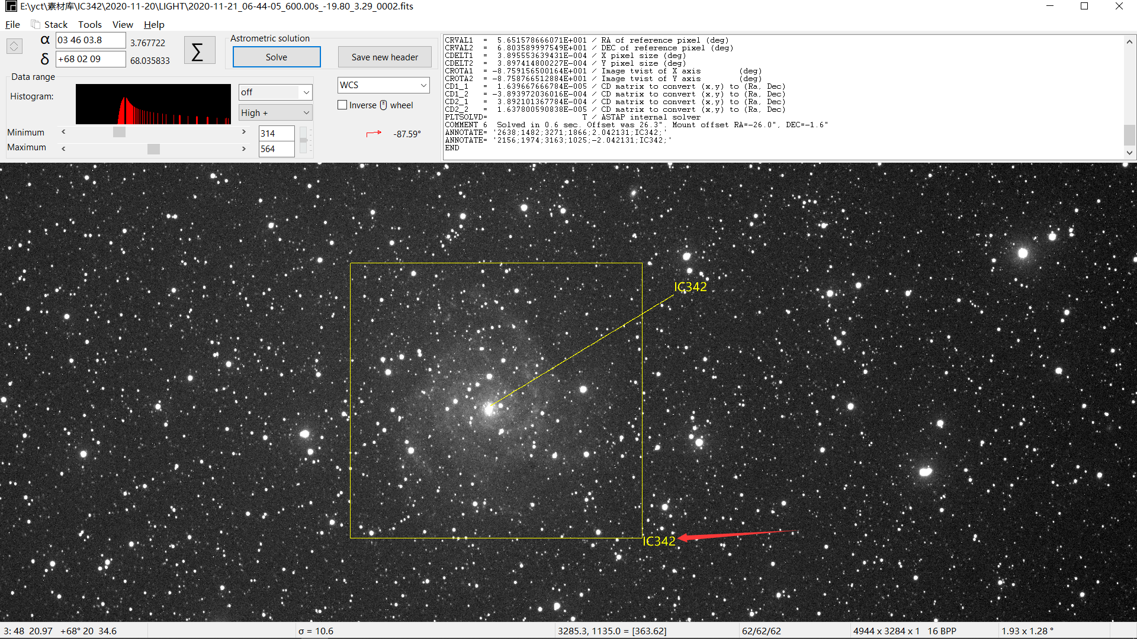The height and width of the screenshot is (639, 1137).
Task: Click the red histogram graph
Action: [153, 104]
